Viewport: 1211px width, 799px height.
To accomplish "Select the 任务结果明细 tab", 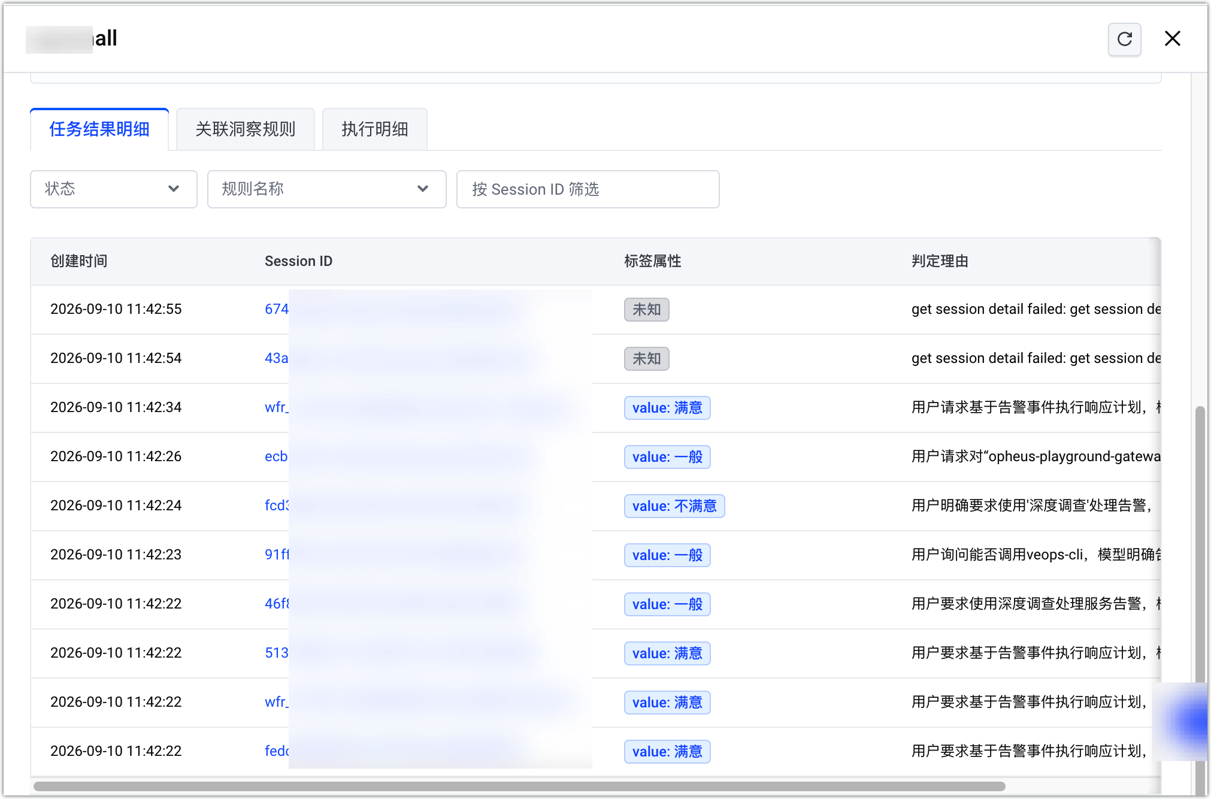I will tap(99, 129).
